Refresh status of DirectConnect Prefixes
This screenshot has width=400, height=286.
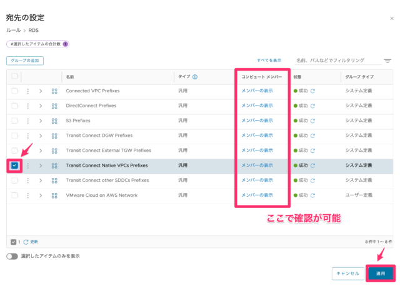pos(312,106)
